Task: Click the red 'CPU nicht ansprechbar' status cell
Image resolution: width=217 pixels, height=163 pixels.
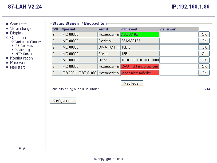Action: pyautogui.click(x=140, y=66)
